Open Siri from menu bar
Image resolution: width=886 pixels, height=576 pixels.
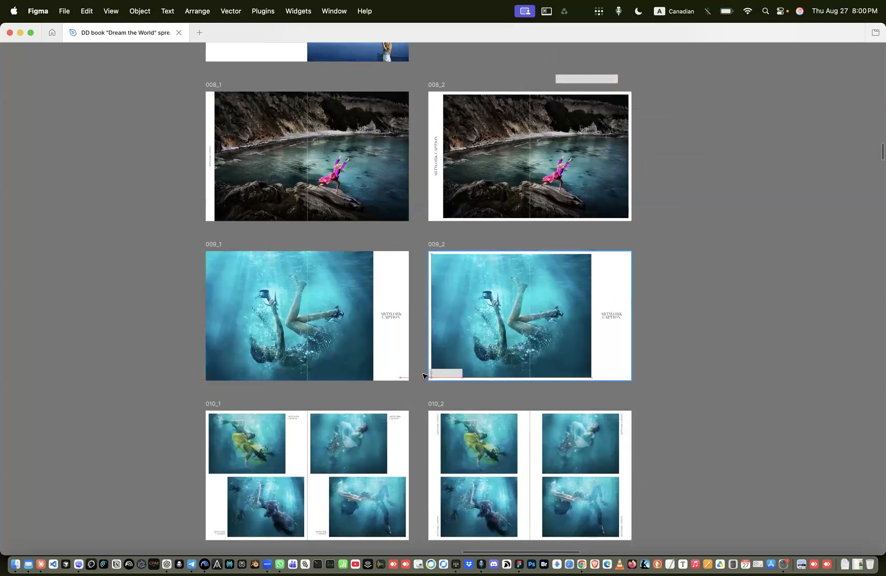(x=799, y=11)
